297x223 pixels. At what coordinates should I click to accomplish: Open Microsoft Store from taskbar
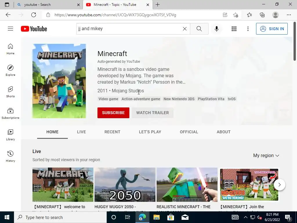point(171,217)
